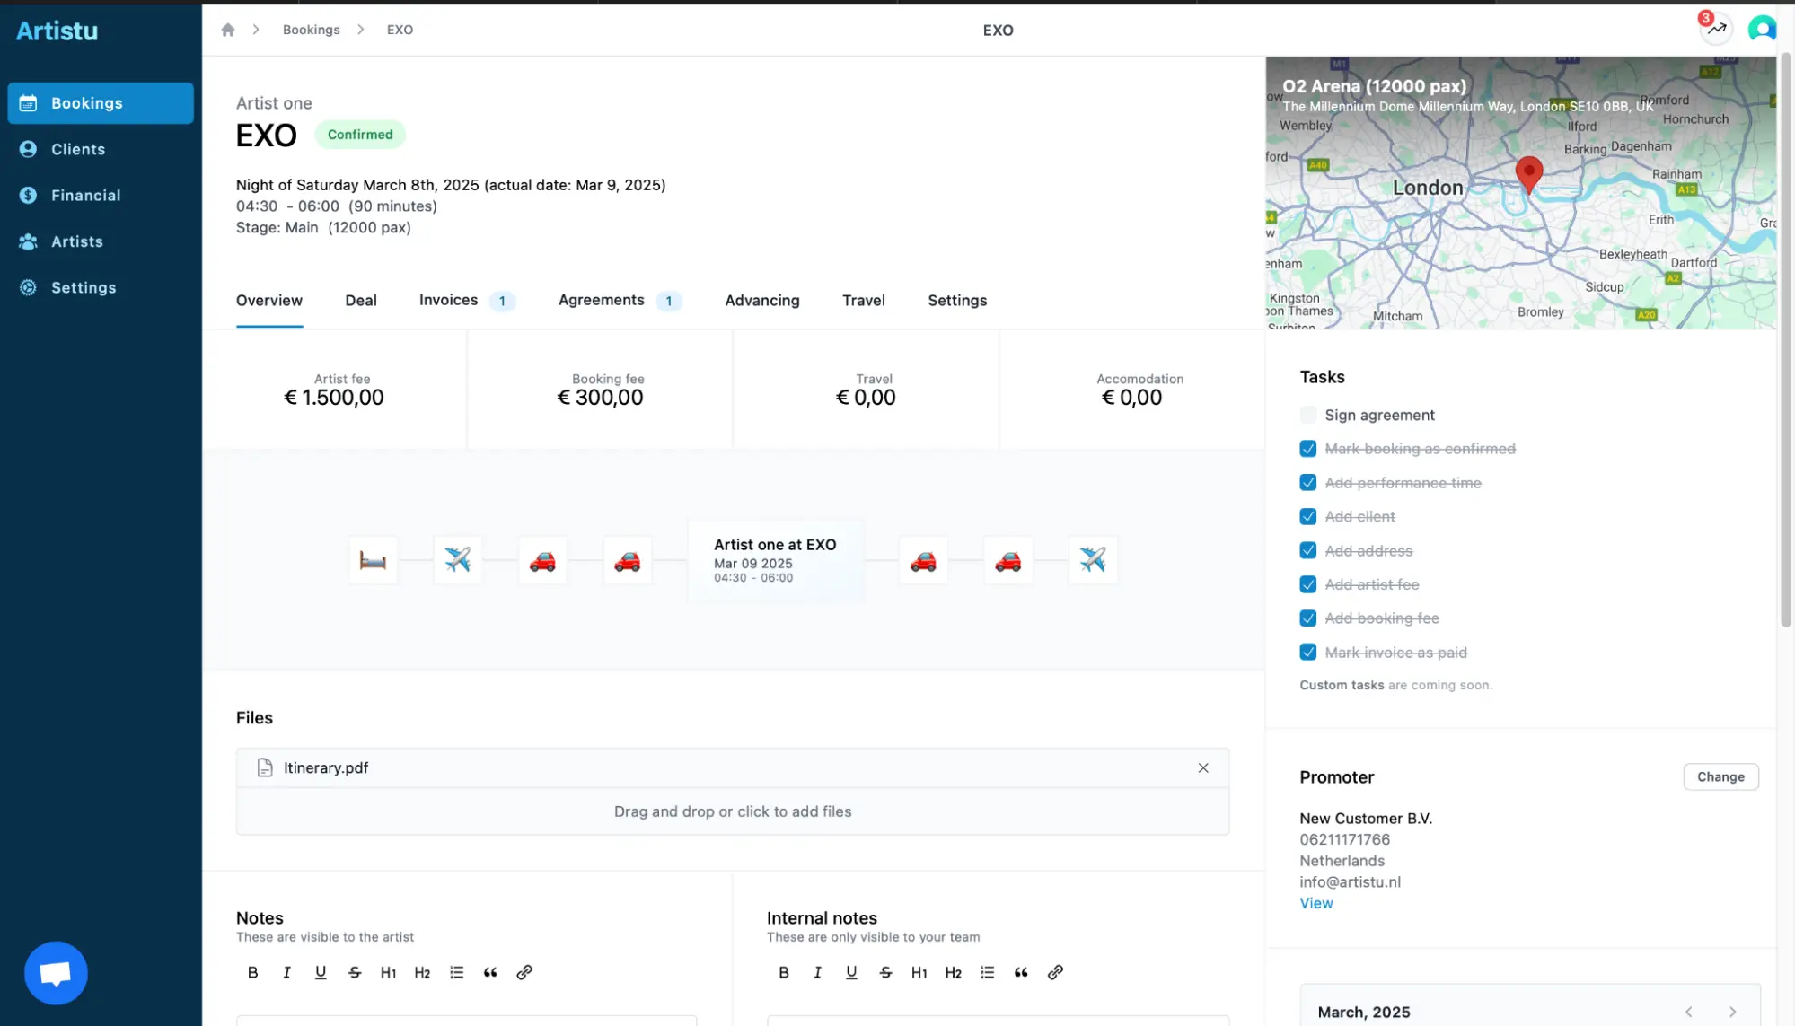Insert link in Internal notes editor
1795x1026 pixels.
[x=1055, y=972]
